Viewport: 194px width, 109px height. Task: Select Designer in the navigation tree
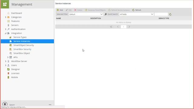tap(15, 69)
